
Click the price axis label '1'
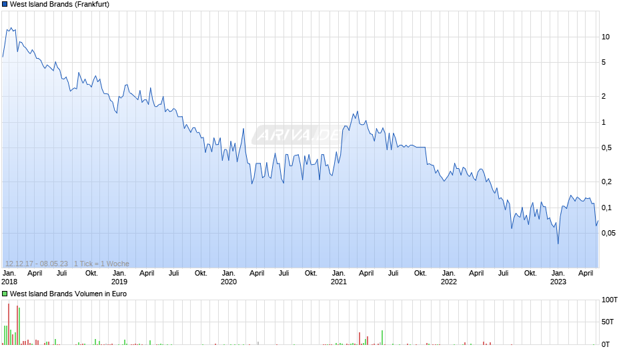click(x=604, y=123)
